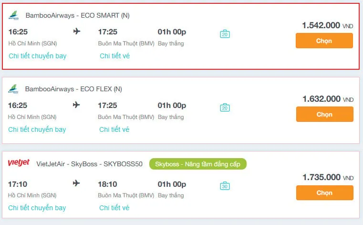The image size is (363, 225).
Task: Click the airplane icon on the 16:25 ECO SMART flight
Action: (77, 31)
